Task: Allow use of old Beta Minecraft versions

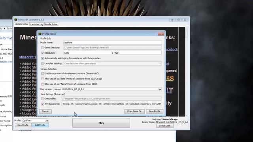Action: pos(42,79)
